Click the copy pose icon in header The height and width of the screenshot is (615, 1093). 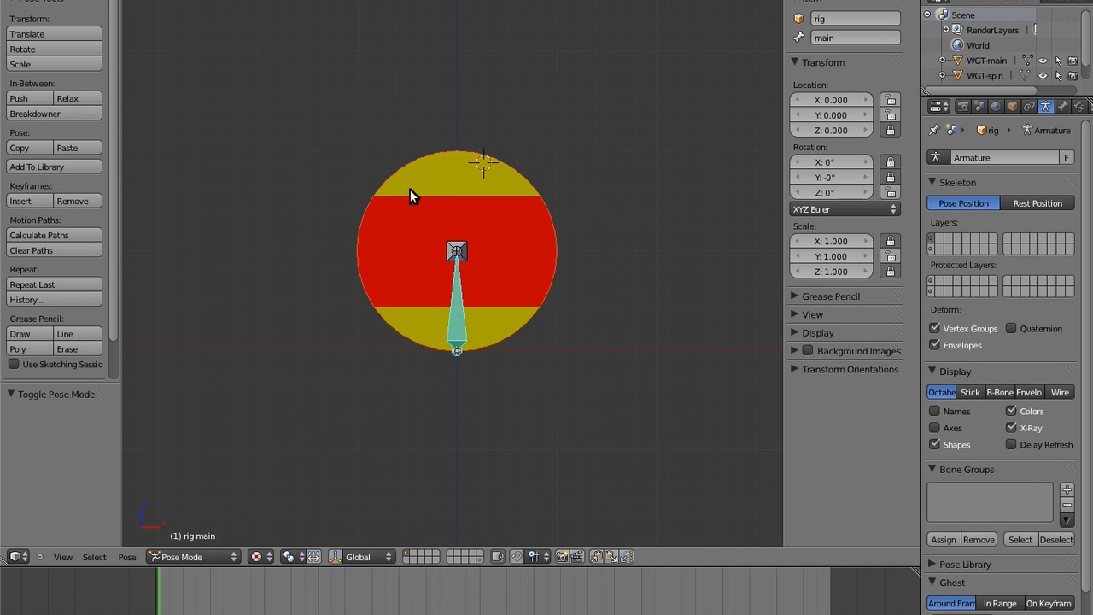coord(597,557)
